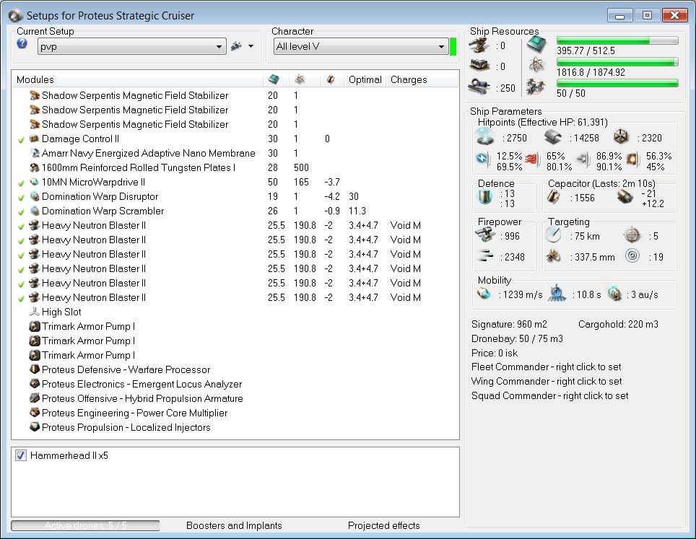Click the capacitor usage column header icon
The image size is (696, 539).
point(329,79)
